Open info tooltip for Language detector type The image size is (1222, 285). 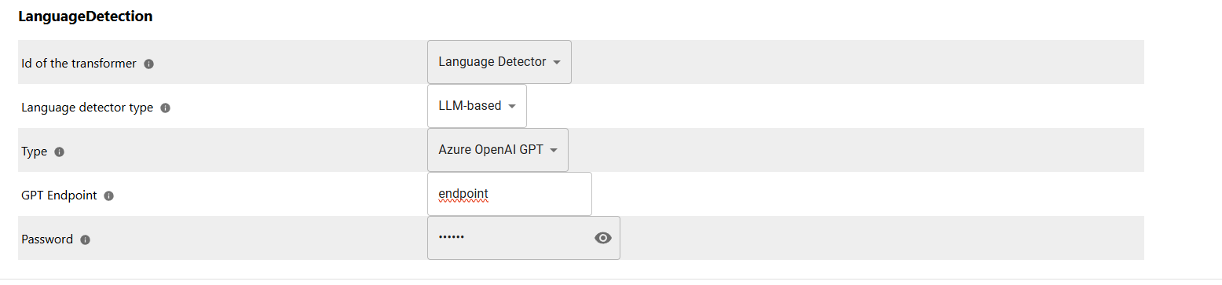click(x=166, y=108)
